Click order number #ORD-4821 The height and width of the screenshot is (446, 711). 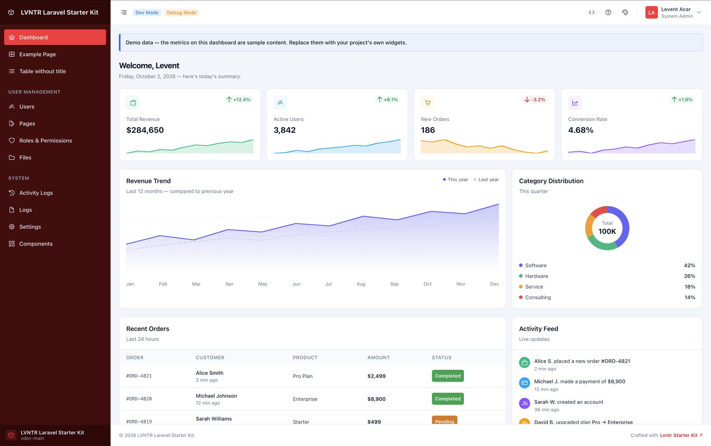[139, 376]
